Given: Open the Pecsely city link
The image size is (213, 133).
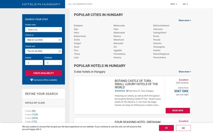Looking at the screenshot, I should [157, 40].
